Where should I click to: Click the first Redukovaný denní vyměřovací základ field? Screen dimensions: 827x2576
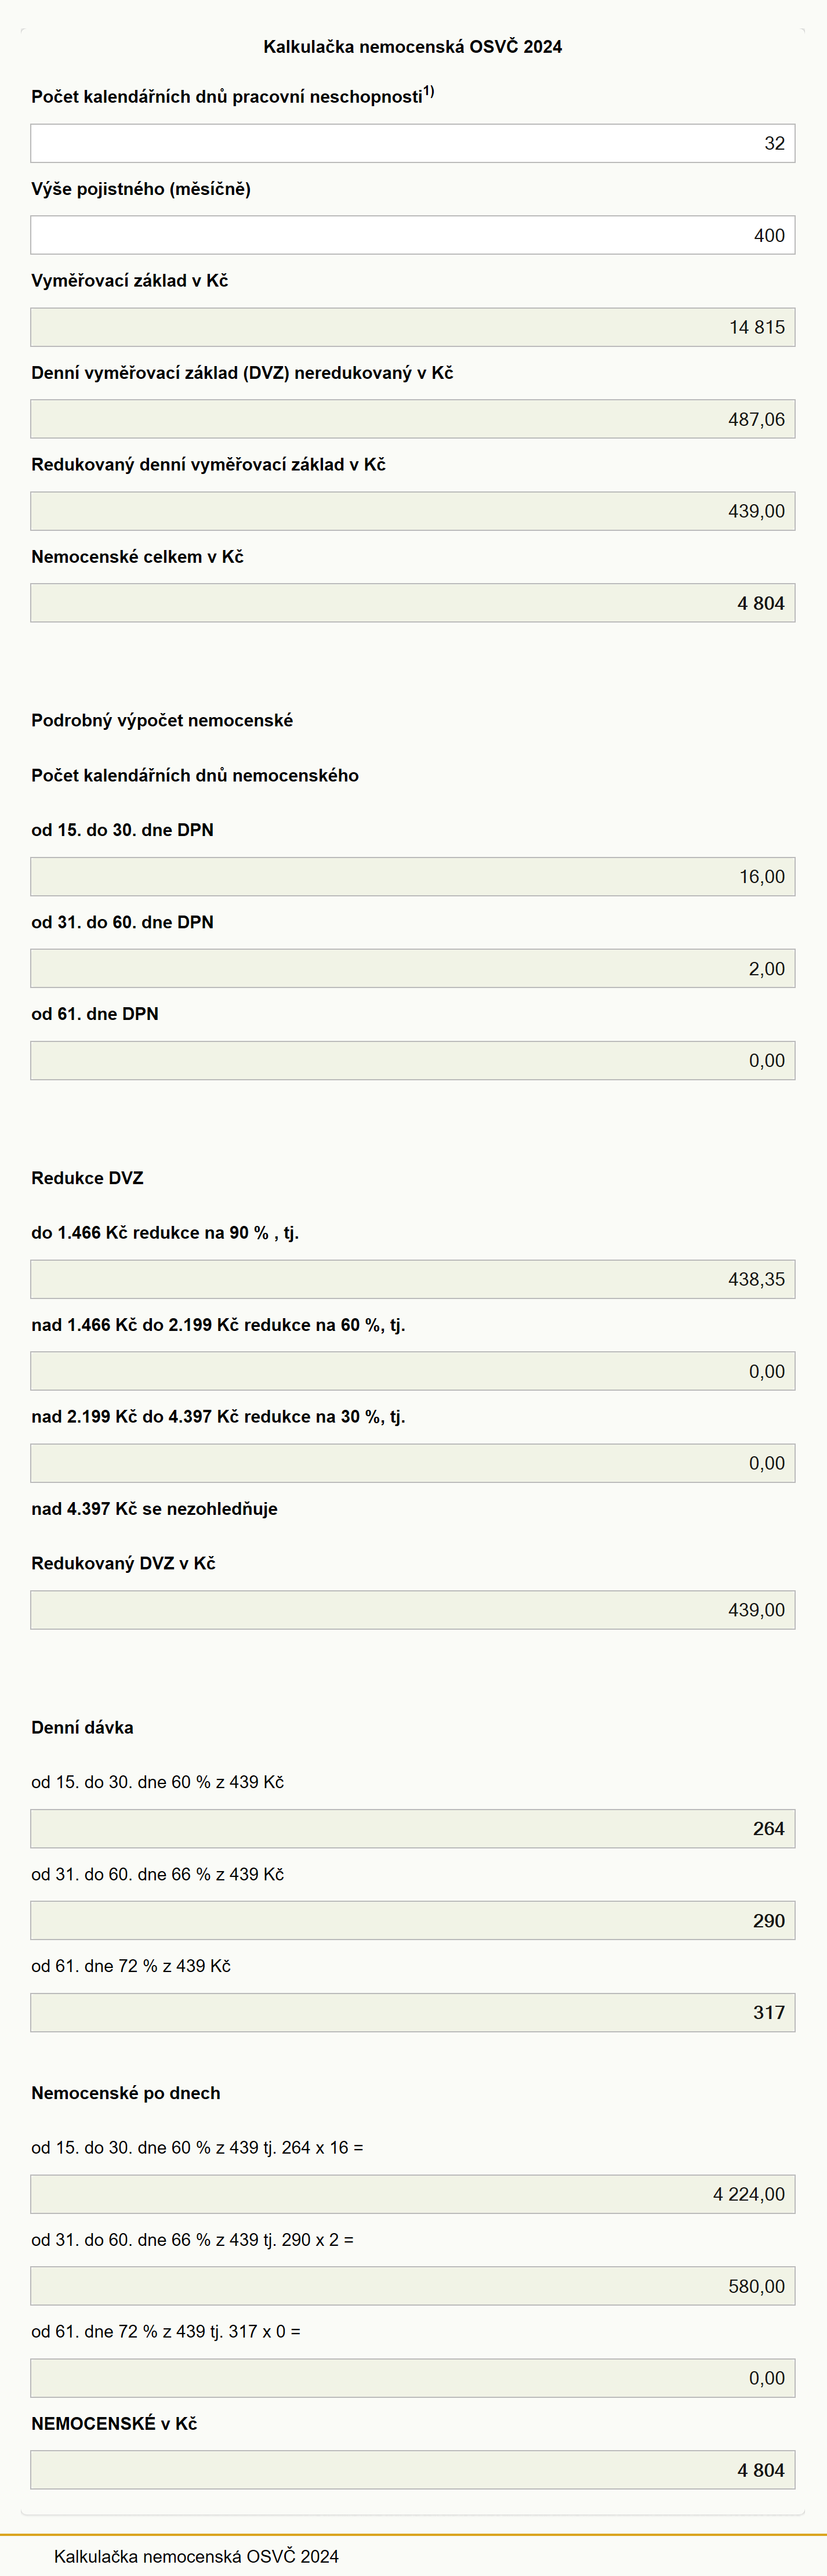[x=413, y=511]
